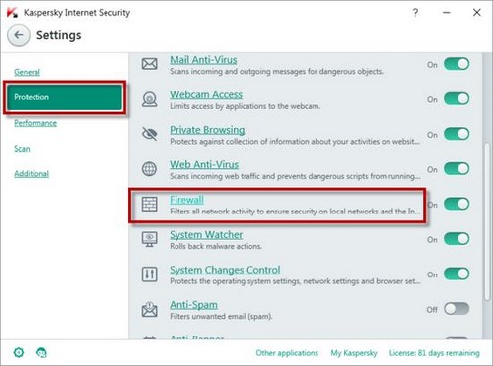This screenshot has height=366, width=493.
Task: Open the Anti-Spam link
Action: coord(193,305)
